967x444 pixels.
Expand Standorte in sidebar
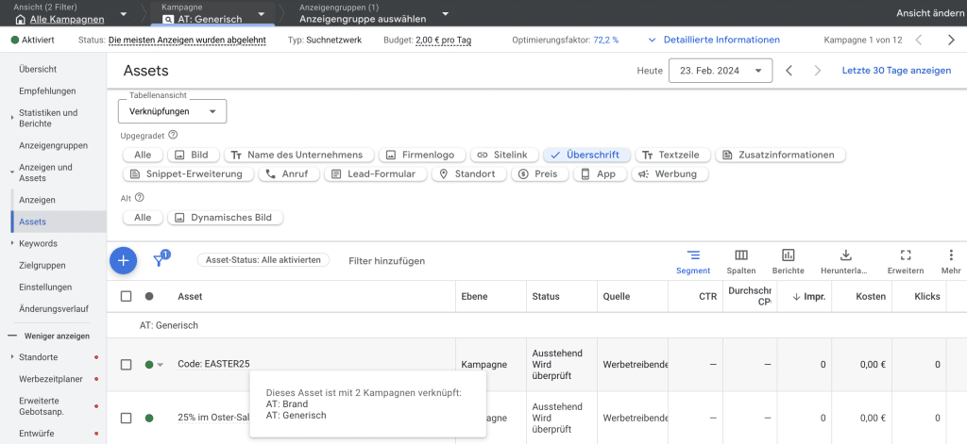pyautogui.click(x=12, y=357)
